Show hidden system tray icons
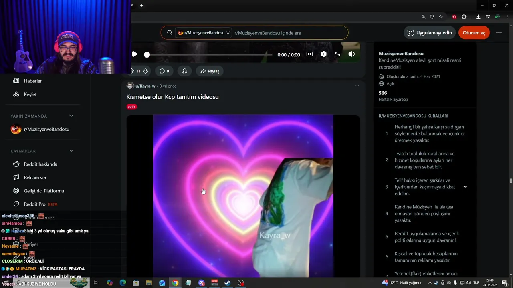The height and width of the screenshot is (288, 513). [x=430, y=283]
